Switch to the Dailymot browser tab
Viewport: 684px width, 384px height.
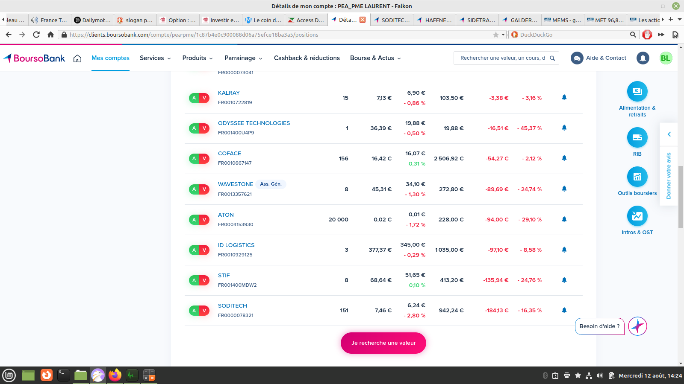(x=92, y=20)
